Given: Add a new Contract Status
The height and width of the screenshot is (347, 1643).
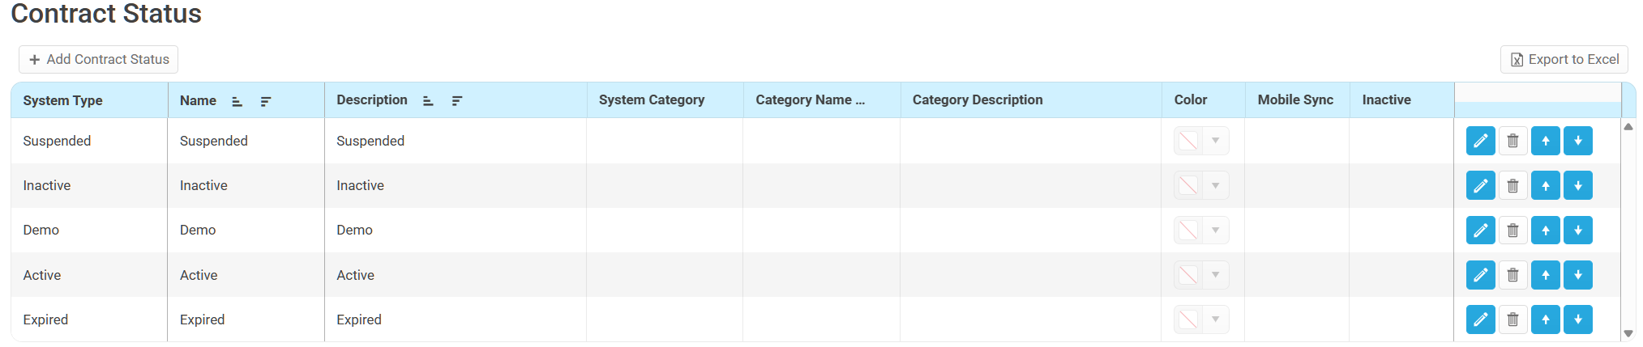Looking at the screenshot, I should pyautogui.click(x=99, y=59).
